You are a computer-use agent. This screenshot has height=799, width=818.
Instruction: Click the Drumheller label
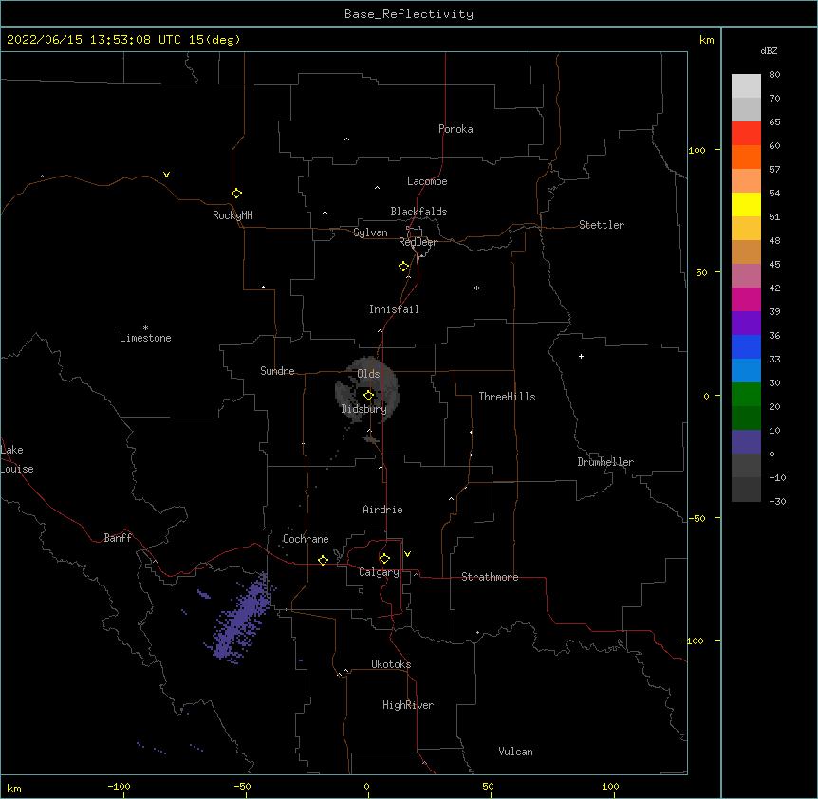tap(605, 462)
